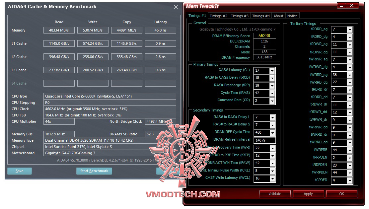This screenshot has height=209, width=369.
Task: Open the tWRWR_dg dropdown
Action: 350,67
